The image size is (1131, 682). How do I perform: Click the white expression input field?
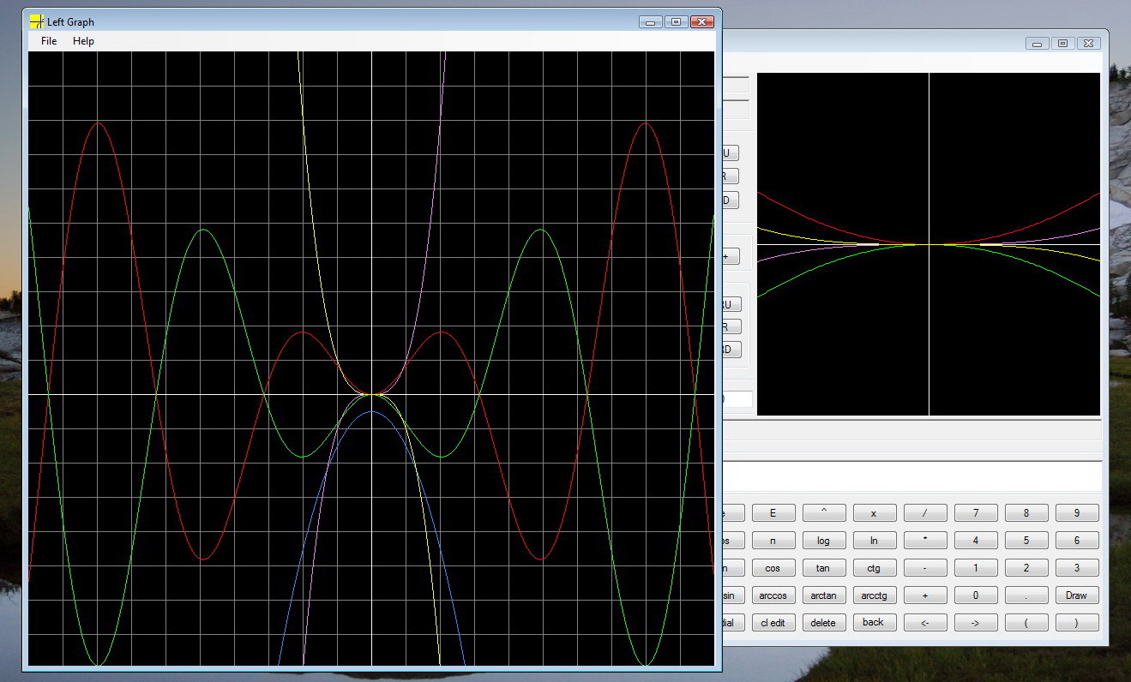point(912,476)
